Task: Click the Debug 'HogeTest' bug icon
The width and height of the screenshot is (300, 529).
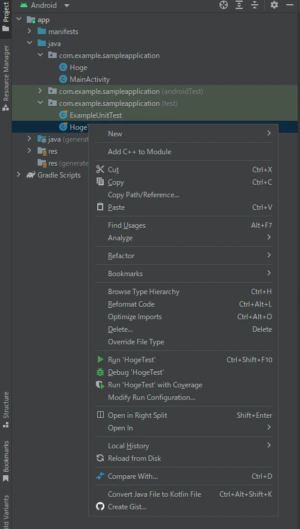Action: 100,372
